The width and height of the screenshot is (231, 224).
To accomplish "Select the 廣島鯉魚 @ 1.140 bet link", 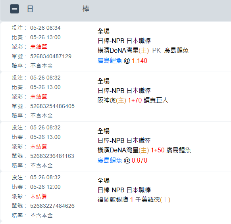I will (x=122, y=61).
